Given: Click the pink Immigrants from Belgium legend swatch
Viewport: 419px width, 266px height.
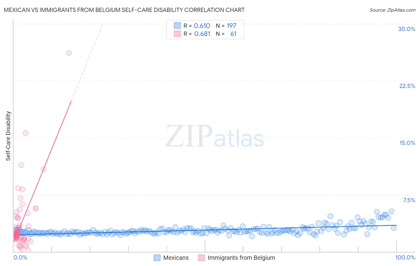Looking at the screenshot, I should 201,258.
